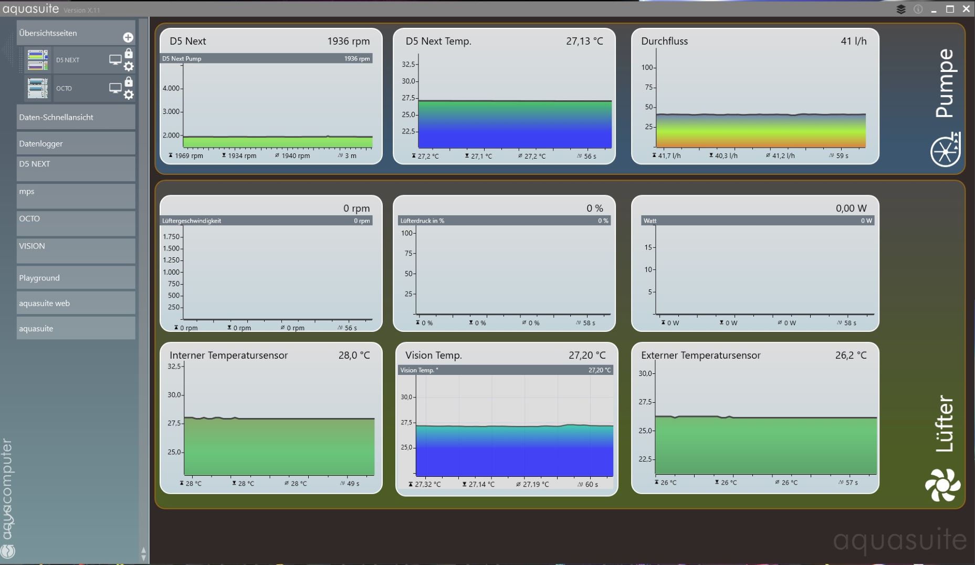975x565 pixels.
Task: Select the D5 NEXT overview page thumbnail
Action: (38, 60)
